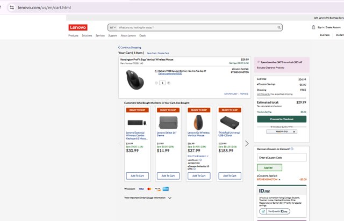The height and width of the screenshot is (221, 344).
Task: Click the Visa card icon
Action: (141, 189)
